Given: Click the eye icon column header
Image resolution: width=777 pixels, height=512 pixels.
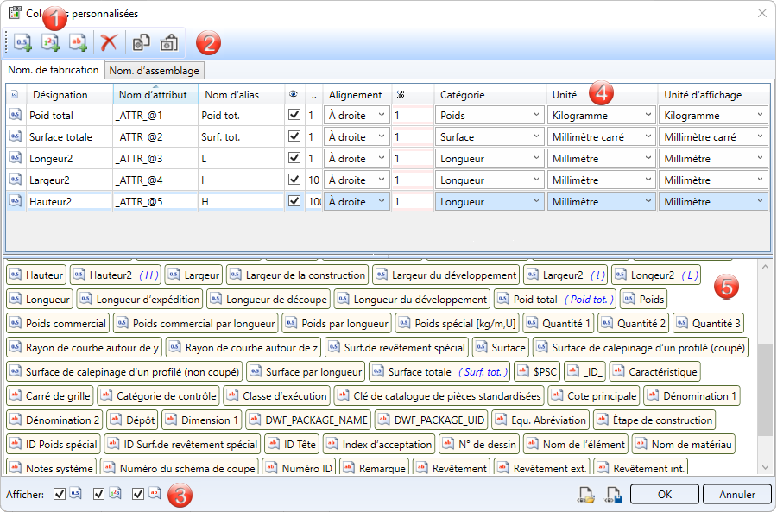Looking at the screenshot, I should coord(294,94).
